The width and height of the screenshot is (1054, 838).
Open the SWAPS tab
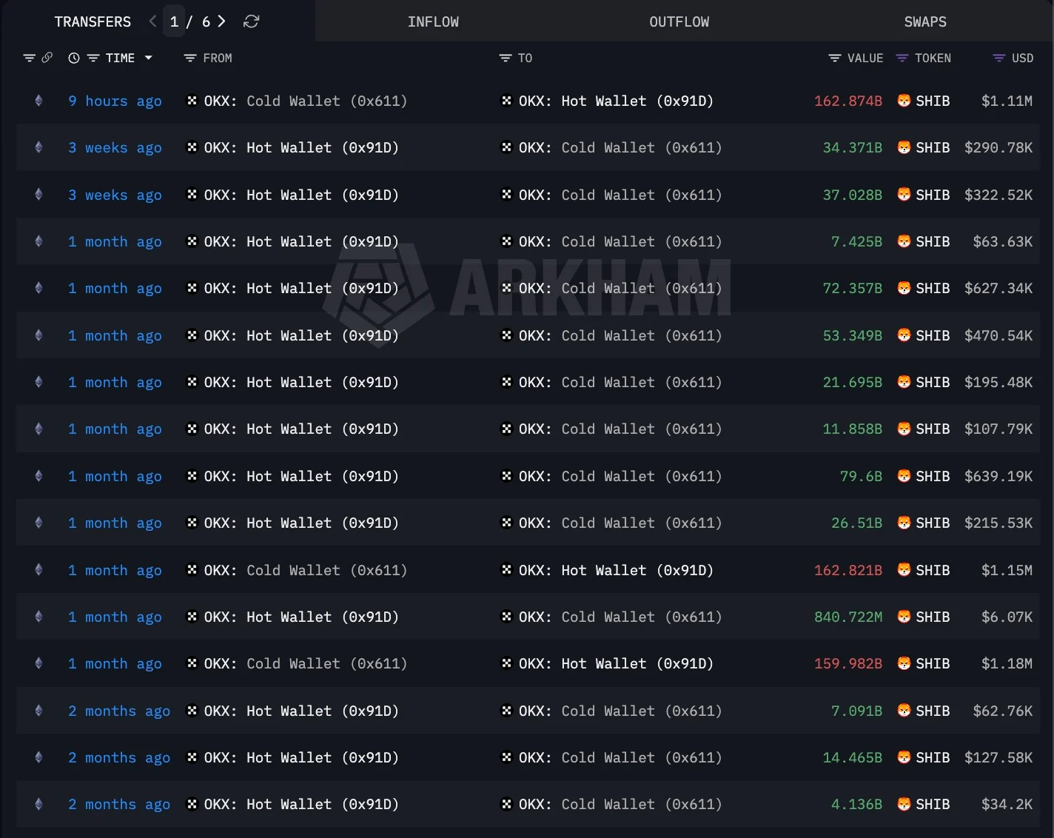(924, 21)
